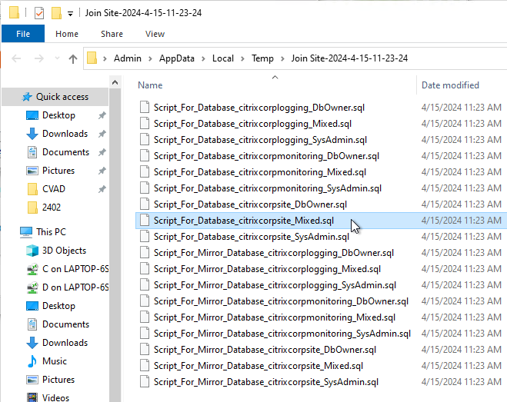This screenshot has height=402, width=507.
Task: Open the 2402 folder in Quick access
Action: [x=52, y=207]
